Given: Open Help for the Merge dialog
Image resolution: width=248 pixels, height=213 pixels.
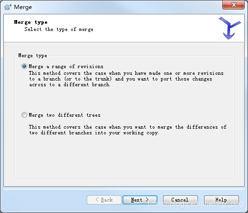Looking at the screenshot, I should click(x=221, y=200).
